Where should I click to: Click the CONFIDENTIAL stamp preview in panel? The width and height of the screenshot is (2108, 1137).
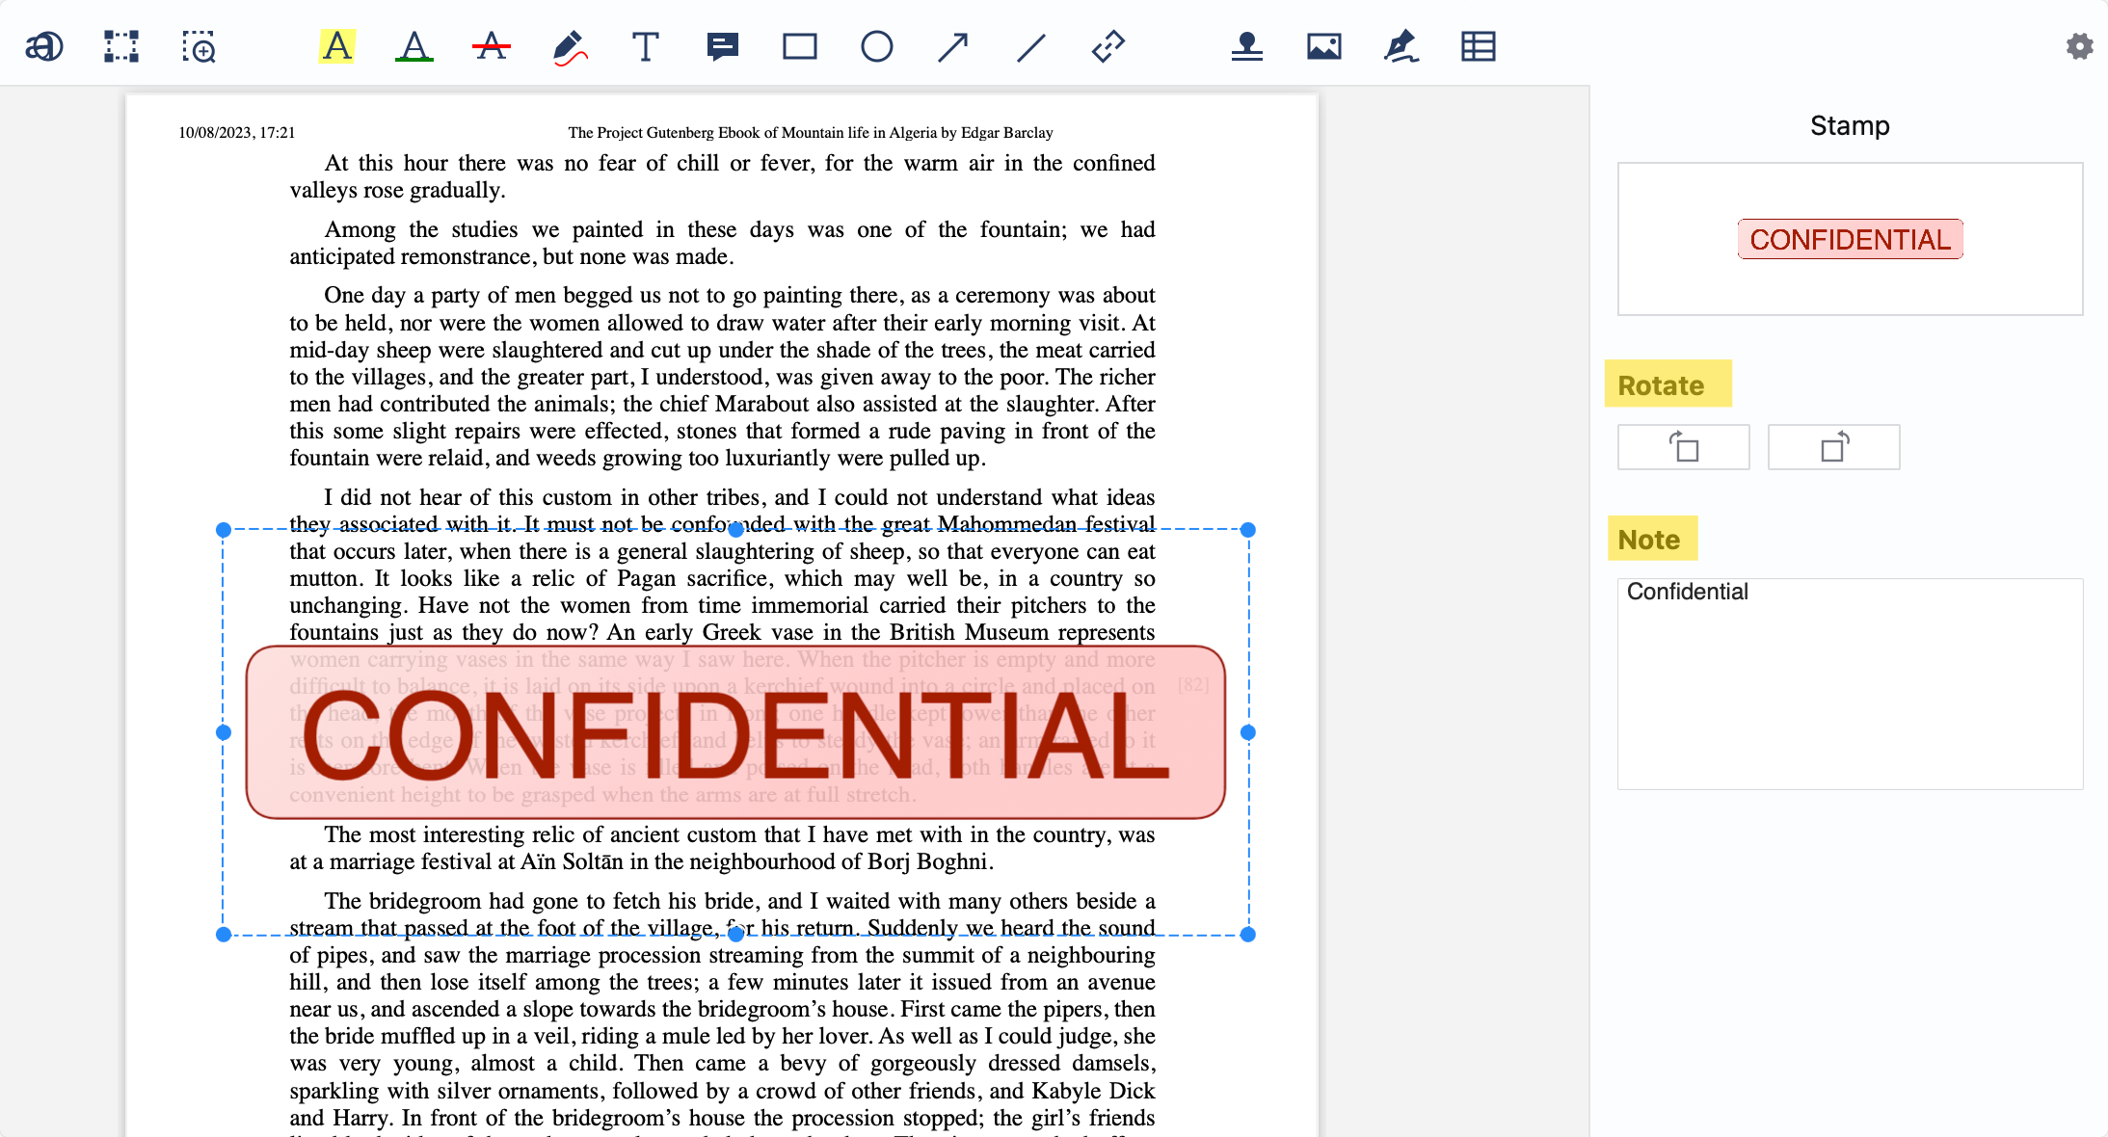[1850, 239]
